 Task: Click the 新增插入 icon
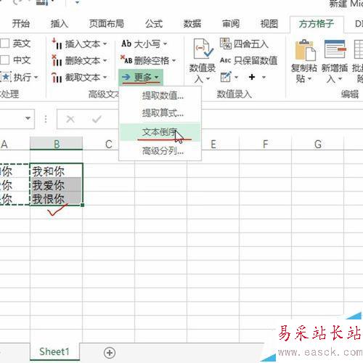(335, 49)
